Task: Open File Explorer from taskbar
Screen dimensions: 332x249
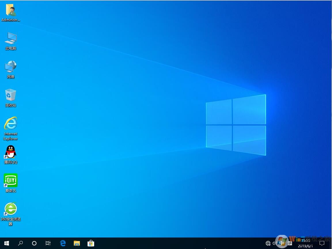Action: point(77,243)
